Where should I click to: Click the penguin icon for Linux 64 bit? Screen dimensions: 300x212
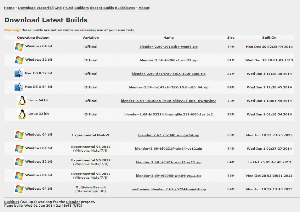coord(22,101)
